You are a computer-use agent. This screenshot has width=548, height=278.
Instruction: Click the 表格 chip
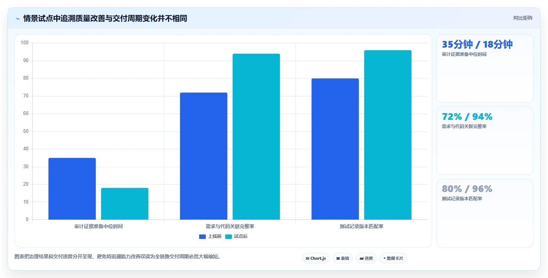pyautogui.click(x=343, y=258)
